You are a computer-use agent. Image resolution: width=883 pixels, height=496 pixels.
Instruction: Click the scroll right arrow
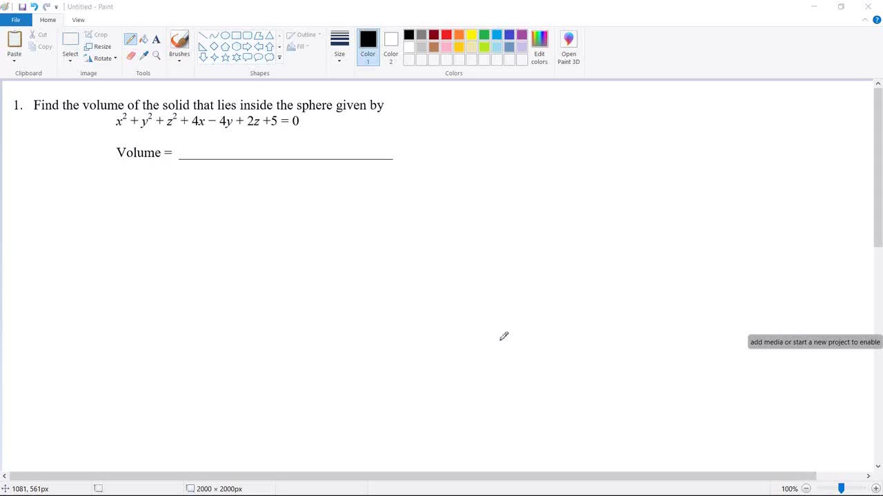(869, 476)
